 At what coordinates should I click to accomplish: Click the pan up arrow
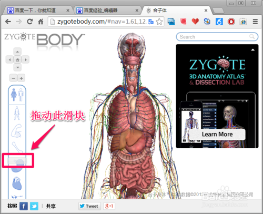[x=17, y=52]
